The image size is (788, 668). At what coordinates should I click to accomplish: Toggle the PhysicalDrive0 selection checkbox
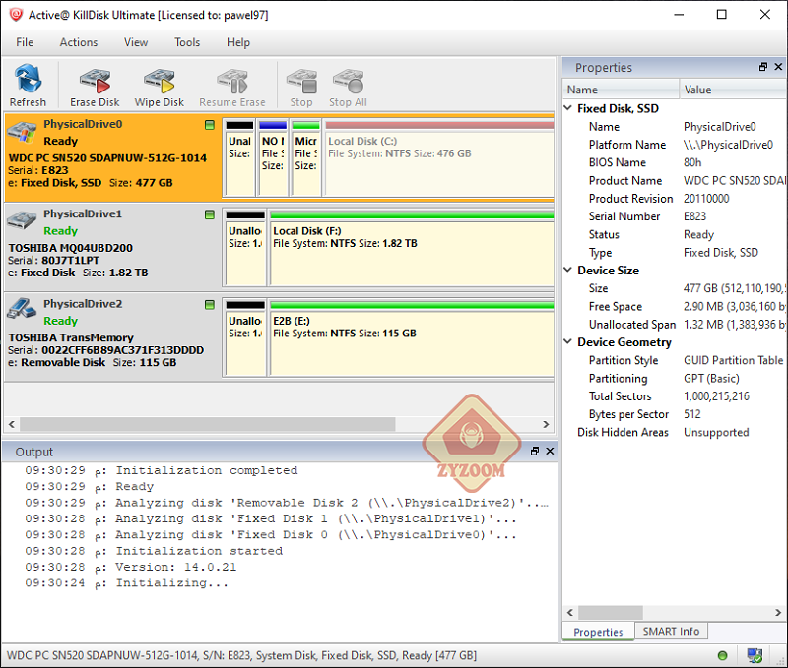point(210,125)
